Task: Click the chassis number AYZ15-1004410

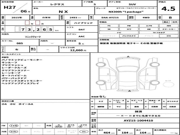Action: pos(138,120)
